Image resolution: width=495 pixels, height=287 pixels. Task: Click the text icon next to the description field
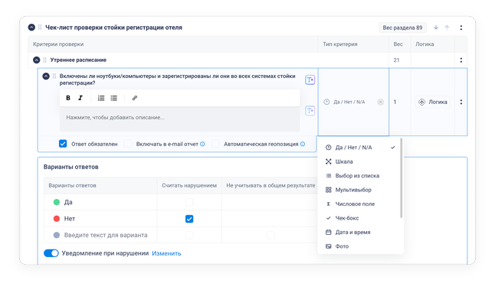310,111
